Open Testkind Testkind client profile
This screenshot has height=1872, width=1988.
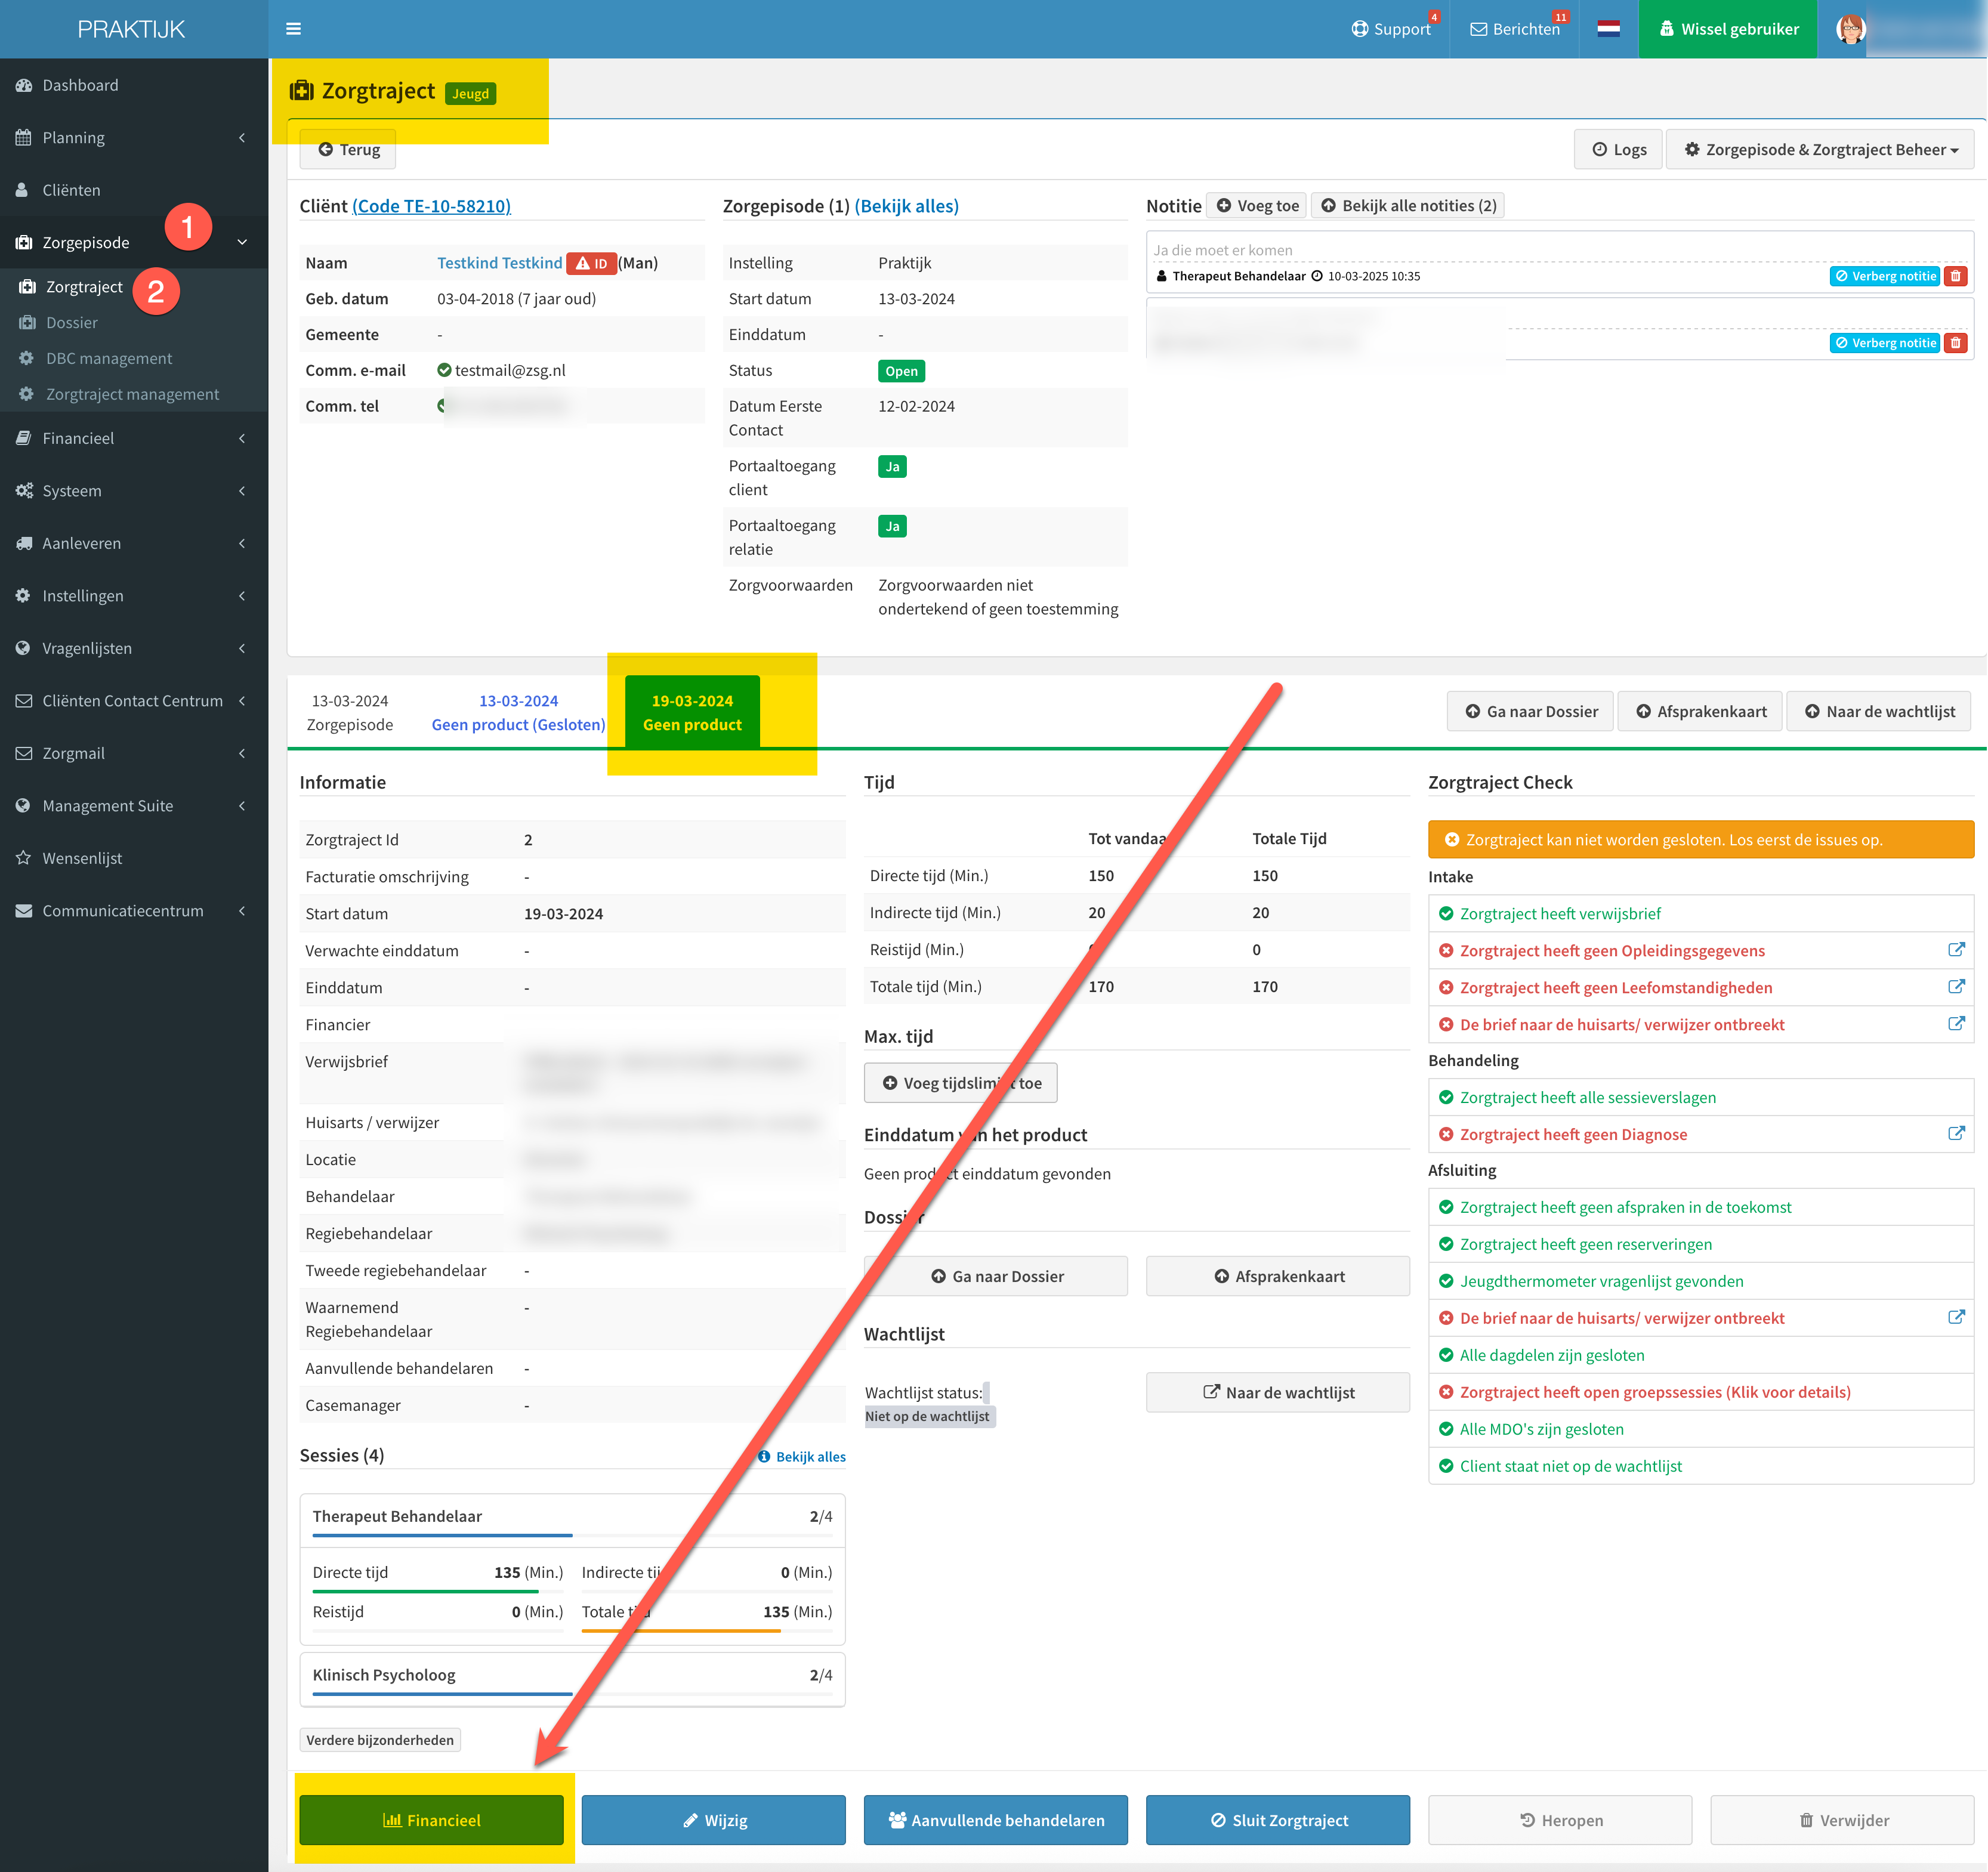click(500, 263)
